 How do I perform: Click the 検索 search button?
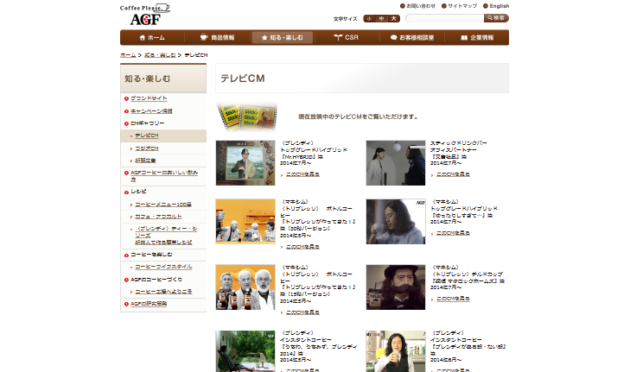coord(497,18)
